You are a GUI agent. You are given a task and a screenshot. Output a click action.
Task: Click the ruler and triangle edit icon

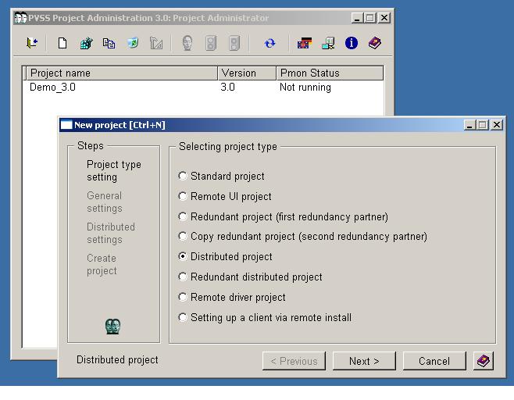click(x=156, y=43)
